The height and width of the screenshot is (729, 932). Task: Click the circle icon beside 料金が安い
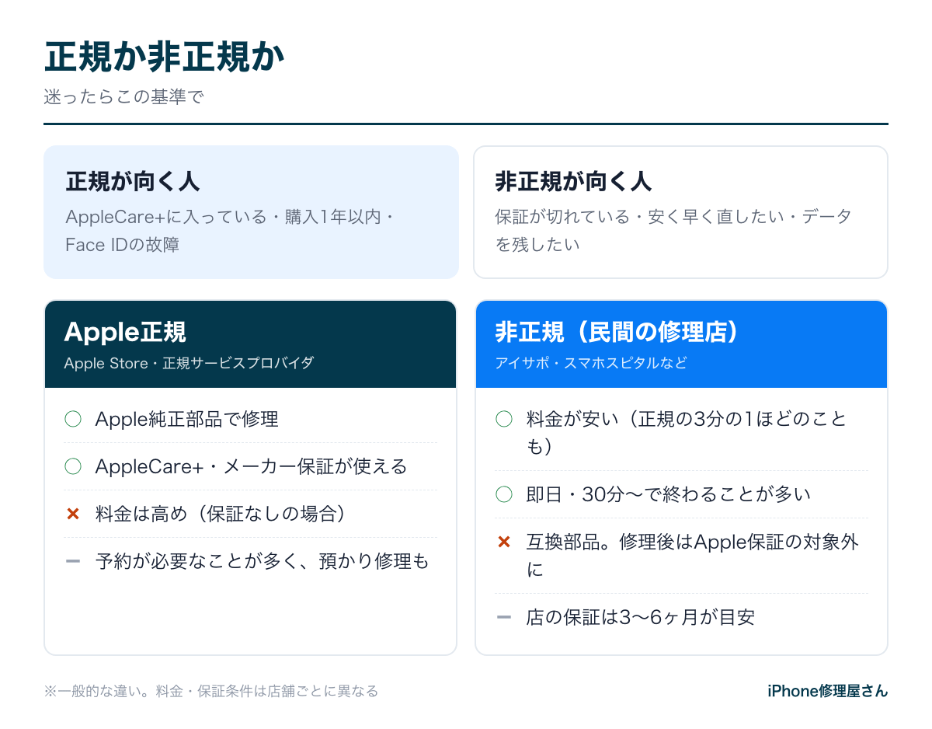504,420
